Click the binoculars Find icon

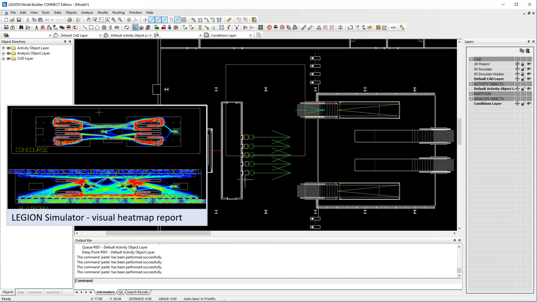21,27
